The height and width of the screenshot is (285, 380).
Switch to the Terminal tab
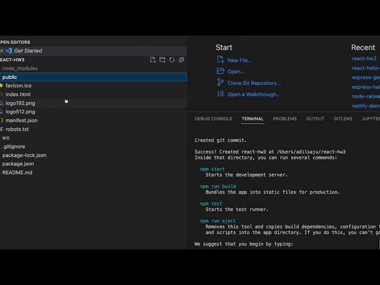[x=252, y=119]
